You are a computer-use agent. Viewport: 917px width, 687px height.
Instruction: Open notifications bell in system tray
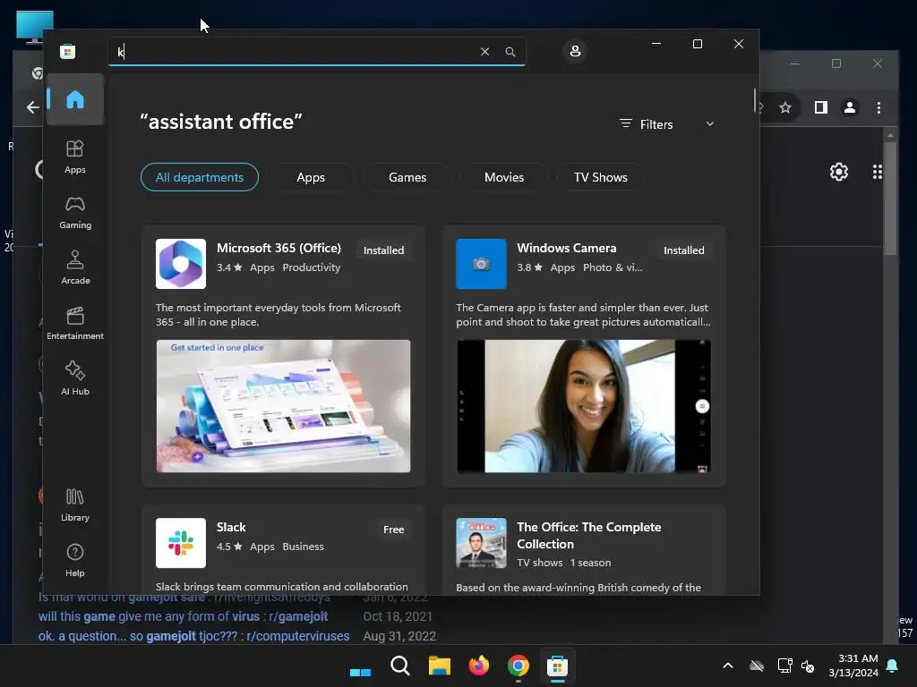892,666
